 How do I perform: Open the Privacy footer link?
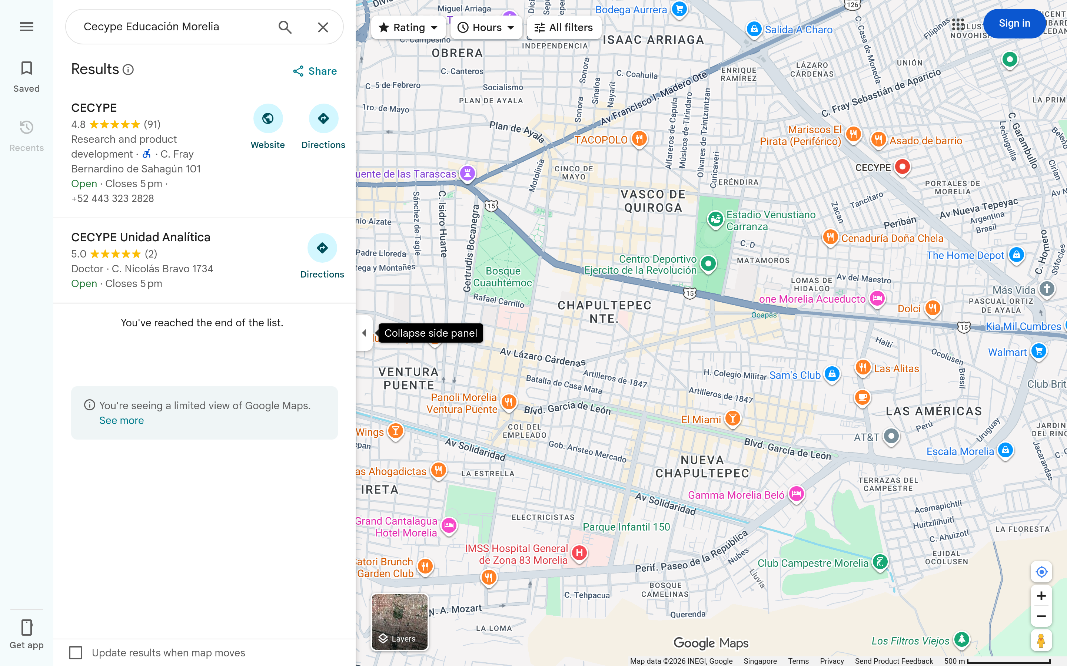pos(831,661)
